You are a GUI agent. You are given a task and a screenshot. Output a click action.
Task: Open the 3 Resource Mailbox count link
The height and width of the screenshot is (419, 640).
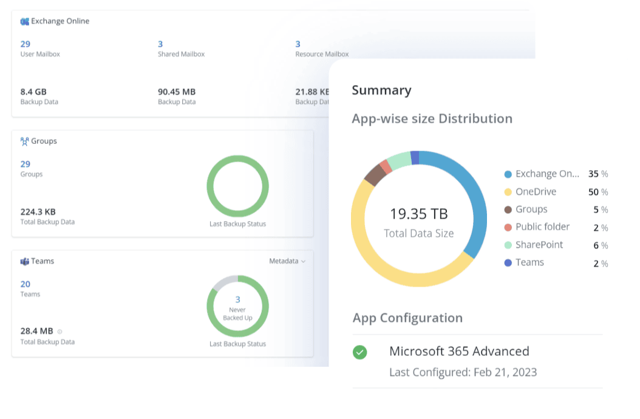pyautogui.click(x=298, y=44)
